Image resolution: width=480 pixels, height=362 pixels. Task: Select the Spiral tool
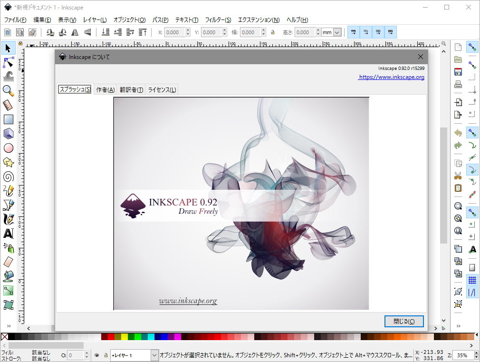tap(8, 177)
